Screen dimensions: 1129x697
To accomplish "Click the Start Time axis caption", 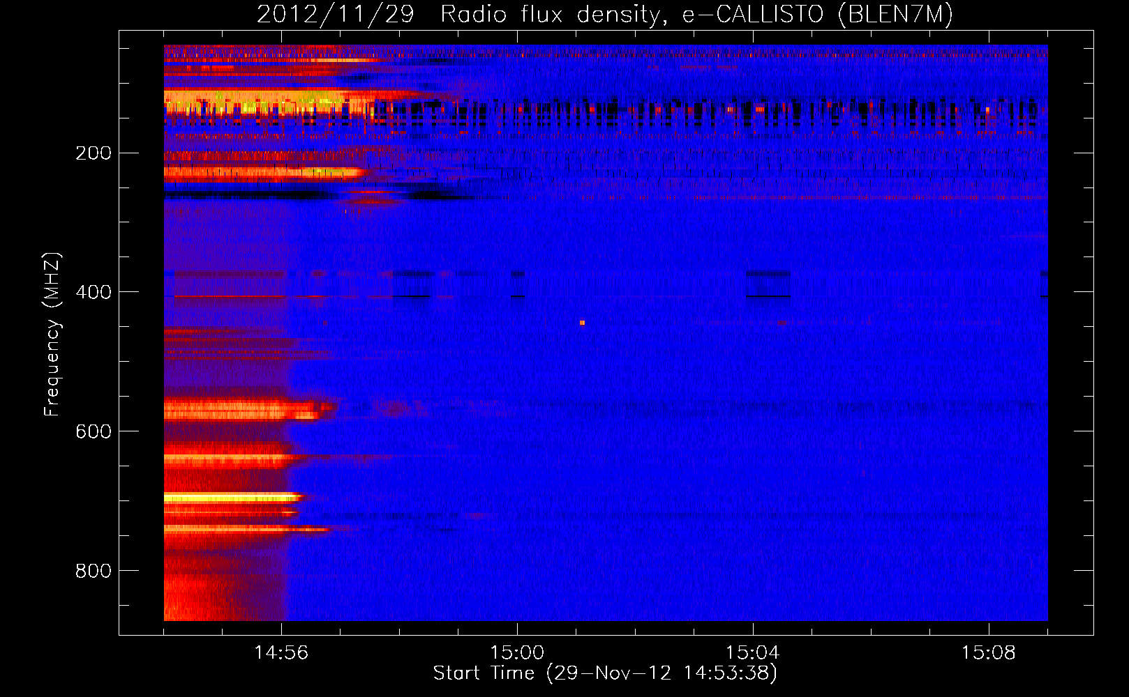I will [605, 673].
